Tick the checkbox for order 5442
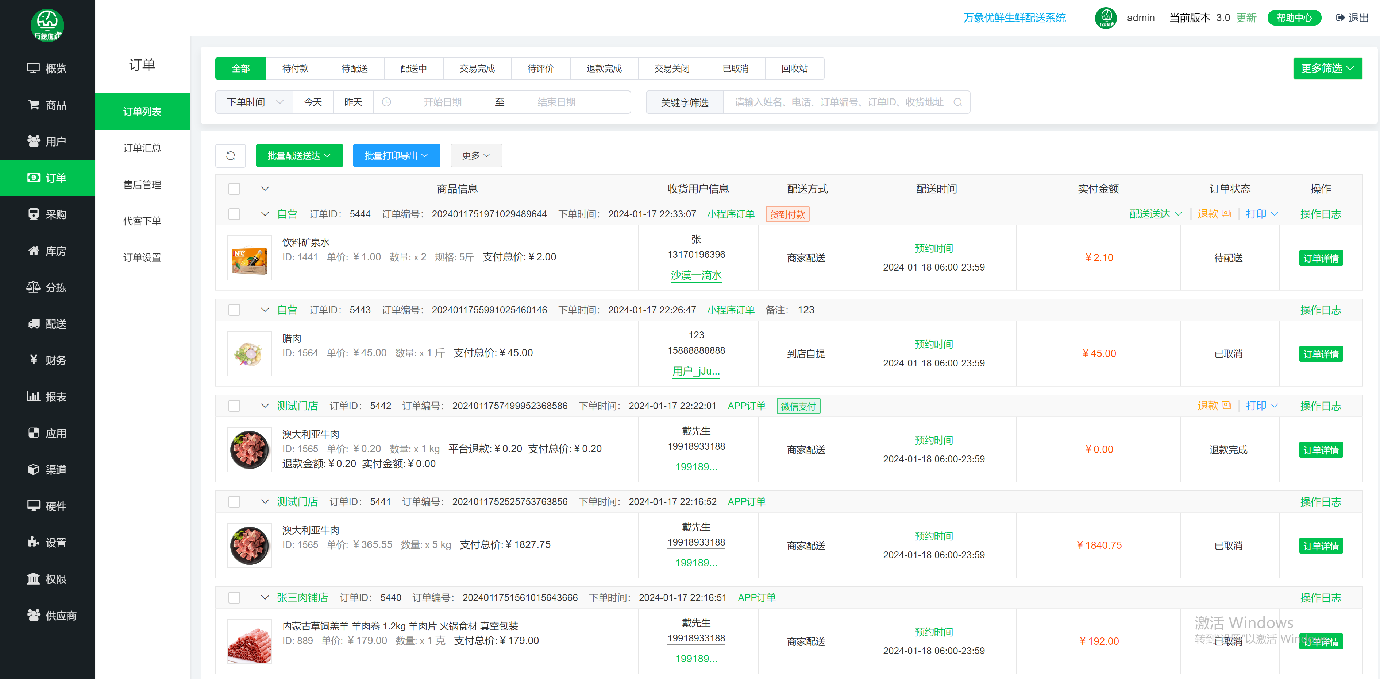The width and height of the screenshot is (1380, 679). (234, 406)
